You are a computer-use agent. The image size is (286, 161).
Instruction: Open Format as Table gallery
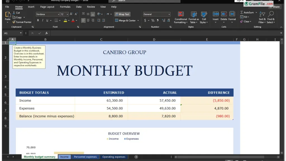(194, 18)
